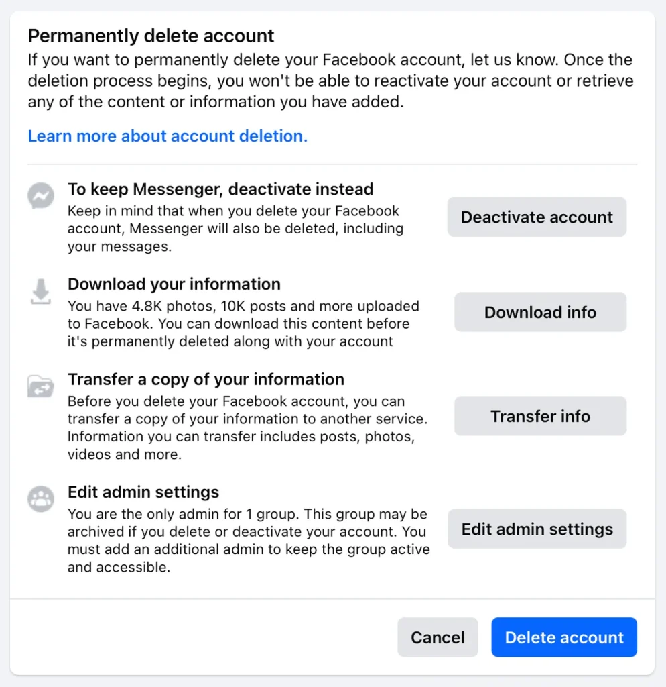Click the Edit admin settings heading text
This screenshot has width=666, height=687.
(143, 492)
